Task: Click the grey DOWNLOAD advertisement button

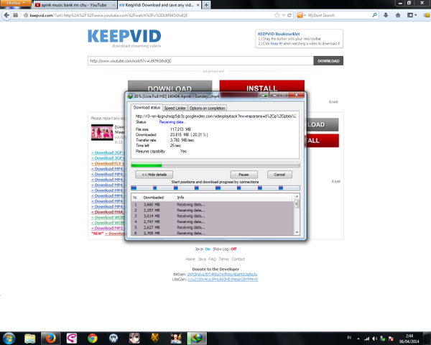Action: (170, 86)
